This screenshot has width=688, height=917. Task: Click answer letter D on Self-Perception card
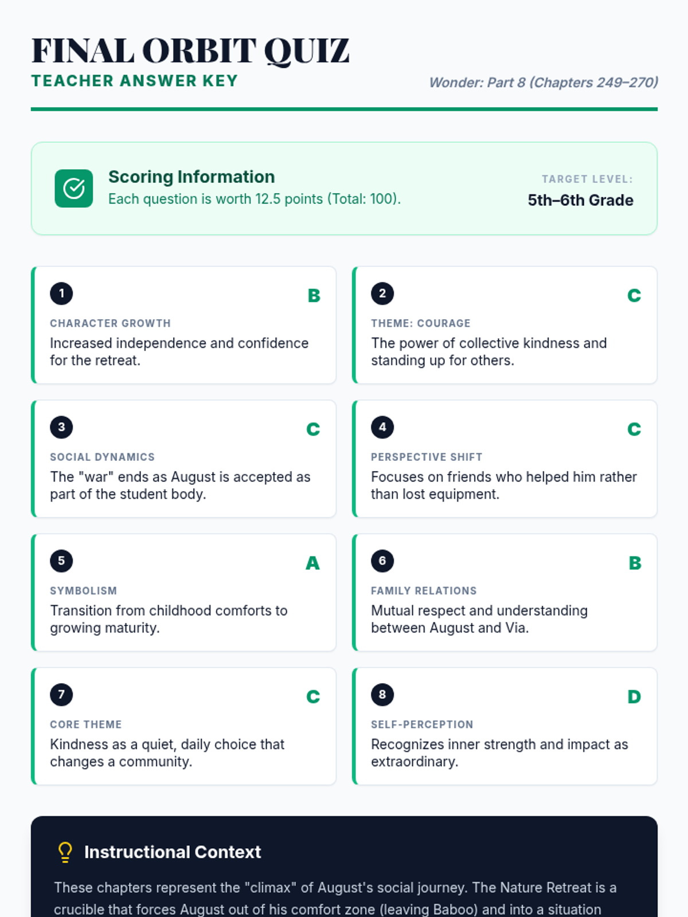pos(634,697)
